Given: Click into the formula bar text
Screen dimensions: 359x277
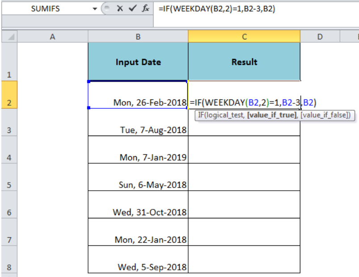Looking at the screenshot, I should (x=216, y=9).
